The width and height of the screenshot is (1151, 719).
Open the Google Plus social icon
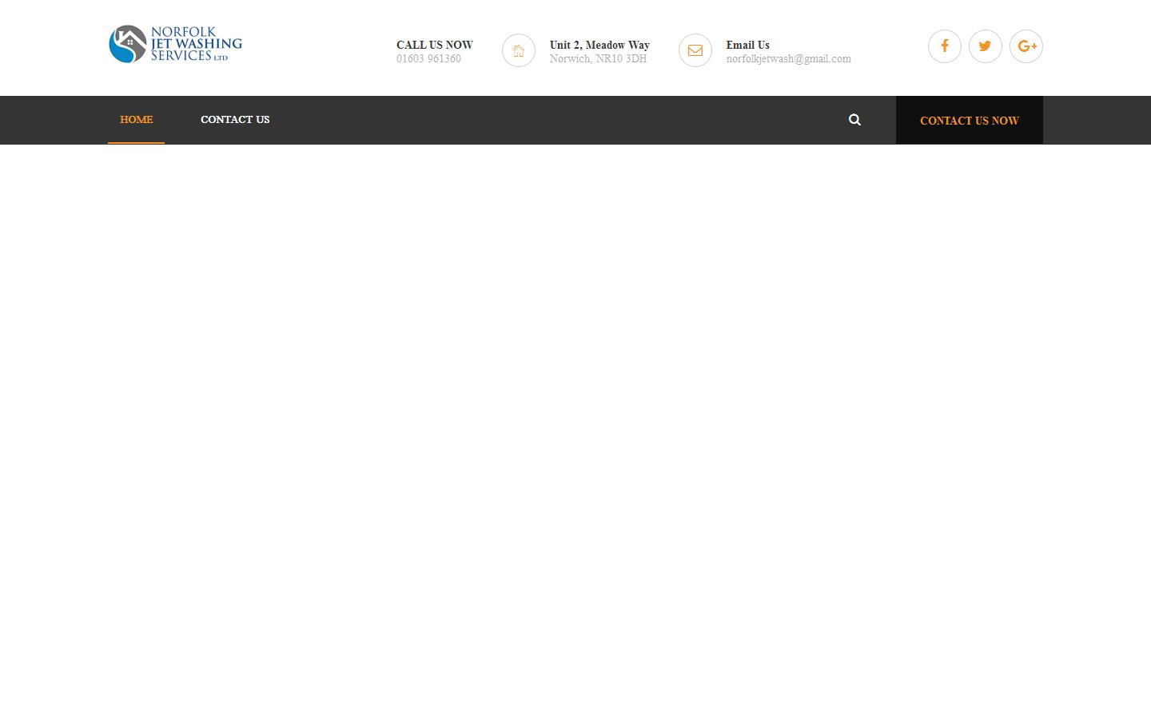pyautogui.click(x=1026, y=46)
